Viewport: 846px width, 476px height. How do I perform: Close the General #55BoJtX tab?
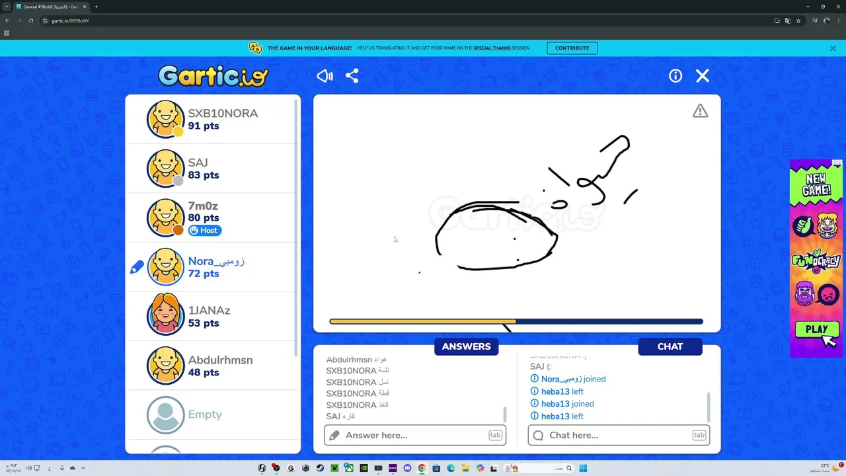pyautogui.click(x=84, y=7)
